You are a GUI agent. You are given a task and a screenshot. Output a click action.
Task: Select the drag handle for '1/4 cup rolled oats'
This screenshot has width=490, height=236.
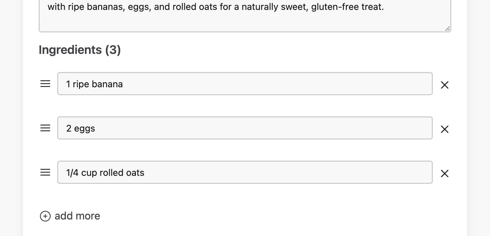[x=45, y=173]
